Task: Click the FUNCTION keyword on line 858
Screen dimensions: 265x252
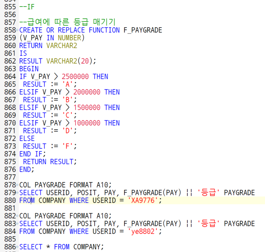Action: click(x=104, y=30)
